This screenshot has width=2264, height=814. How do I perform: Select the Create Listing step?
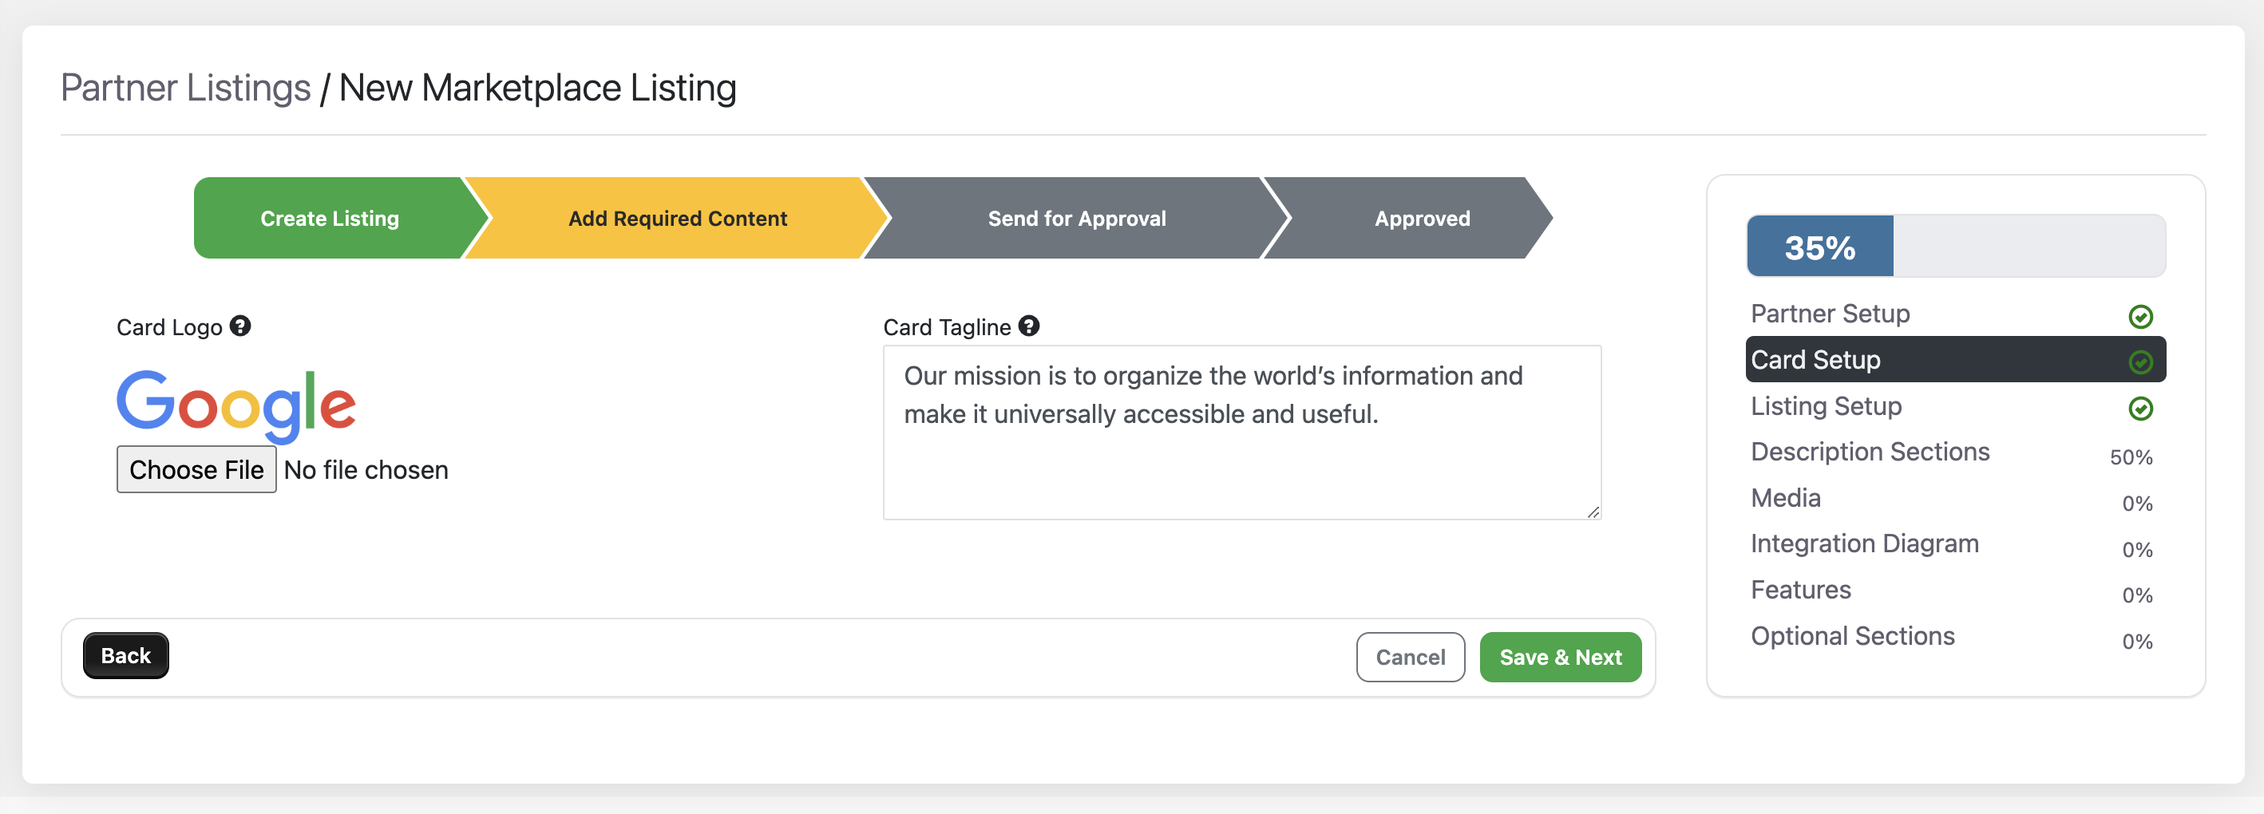pyautogui.click(x=330, y=218)
